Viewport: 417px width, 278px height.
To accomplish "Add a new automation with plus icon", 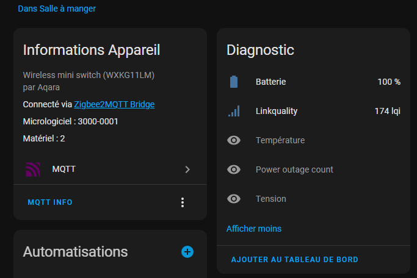I will point(187,252).
